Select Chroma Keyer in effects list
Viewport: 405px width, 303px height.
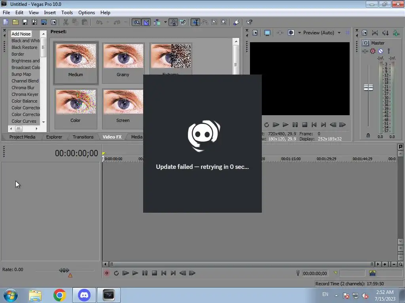tap(25, 94)
